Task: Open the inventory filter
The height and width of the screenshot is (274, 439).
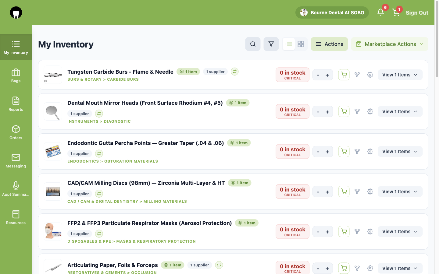Action: tap(271, 44)
